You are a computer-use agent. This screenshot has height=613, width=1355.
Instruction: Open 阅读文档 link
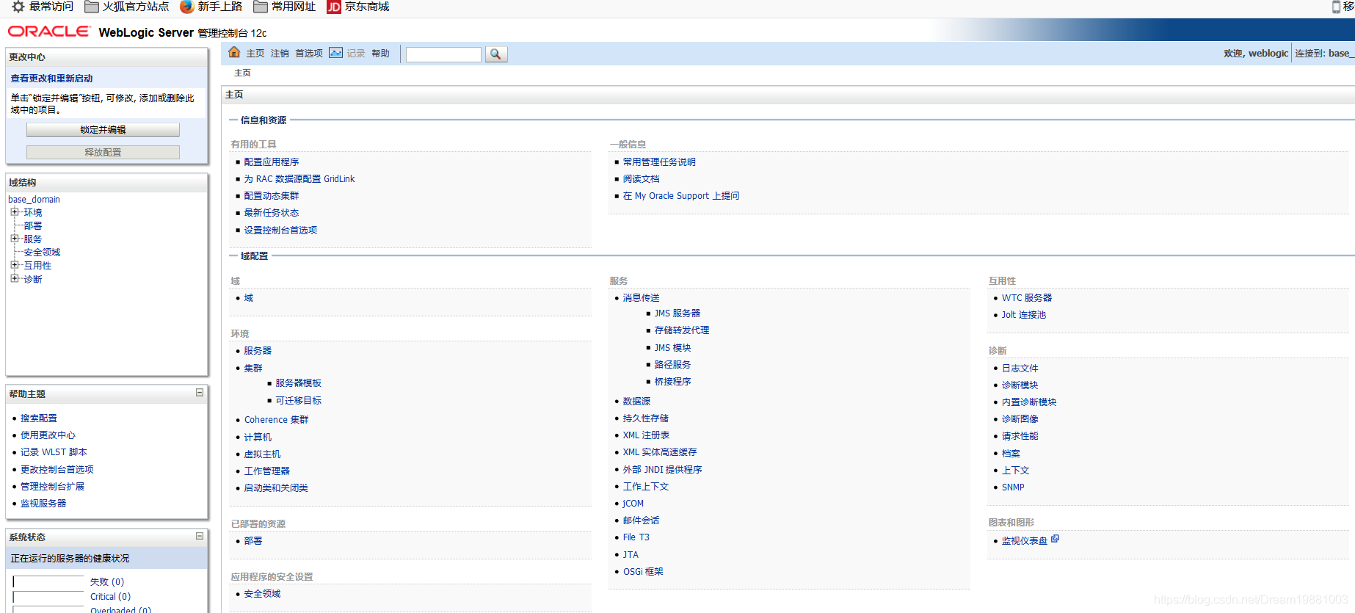(x=641, y=178)
